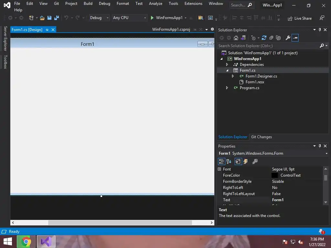This screenshot has width=331, height=248.
Task: Open startup project dropdown arrow next to WinFormsApp1
Action: tap(186, 18)
